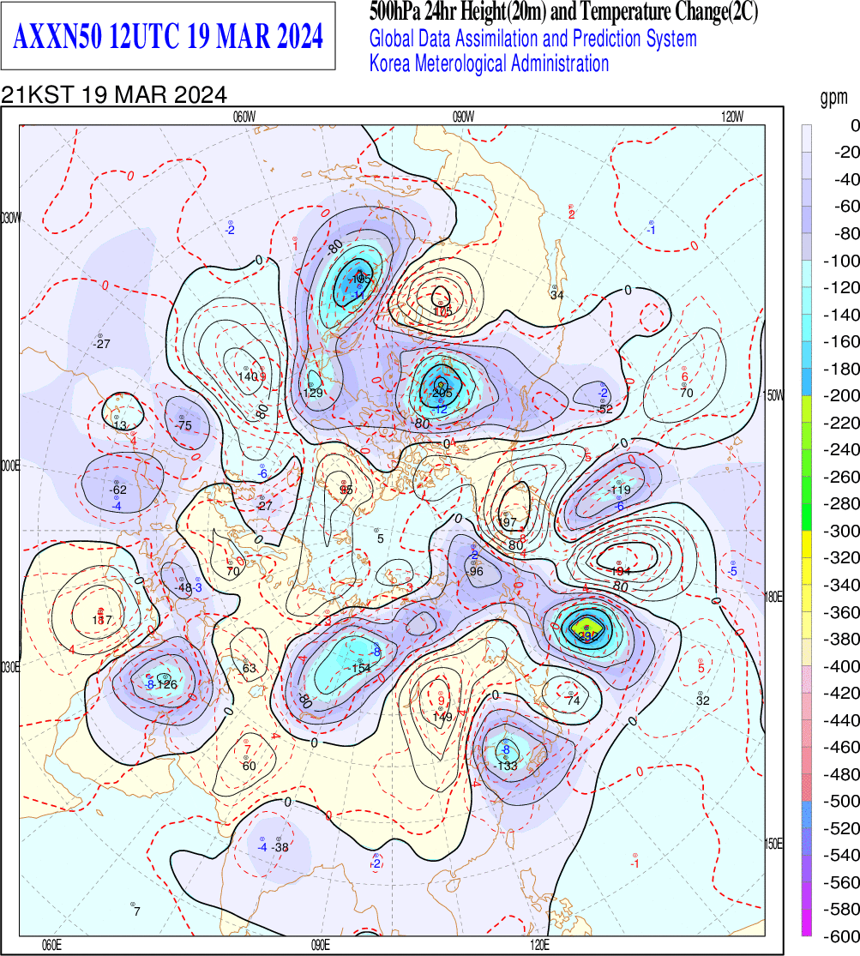This screenshot has height=956, width=860.
Task: Select the 500hPa 24hr Height chart title
Action: 563,11
